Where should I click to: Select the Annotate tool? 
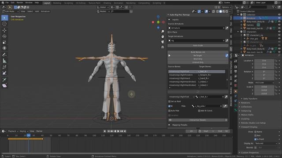(x=4, y=55)
